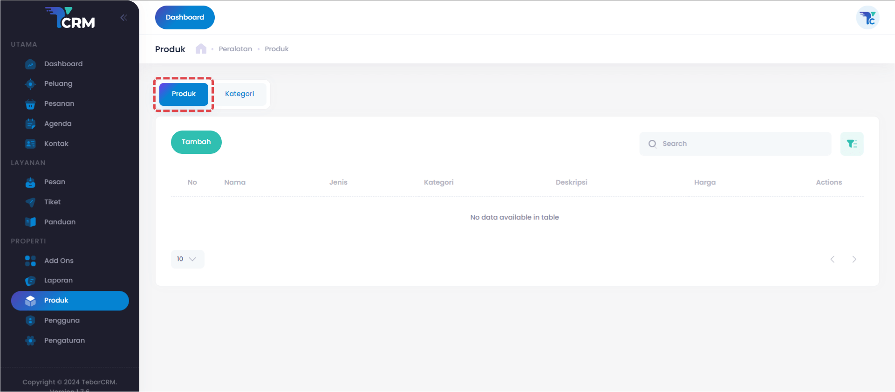Sort table by Nama column header

click(x=235, y=182)
